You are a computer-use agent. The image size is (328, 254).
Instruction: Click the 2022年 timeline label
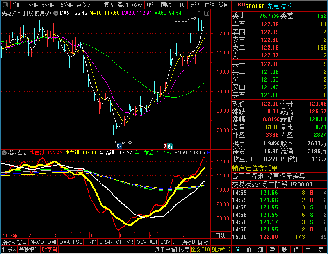point(9,236)
